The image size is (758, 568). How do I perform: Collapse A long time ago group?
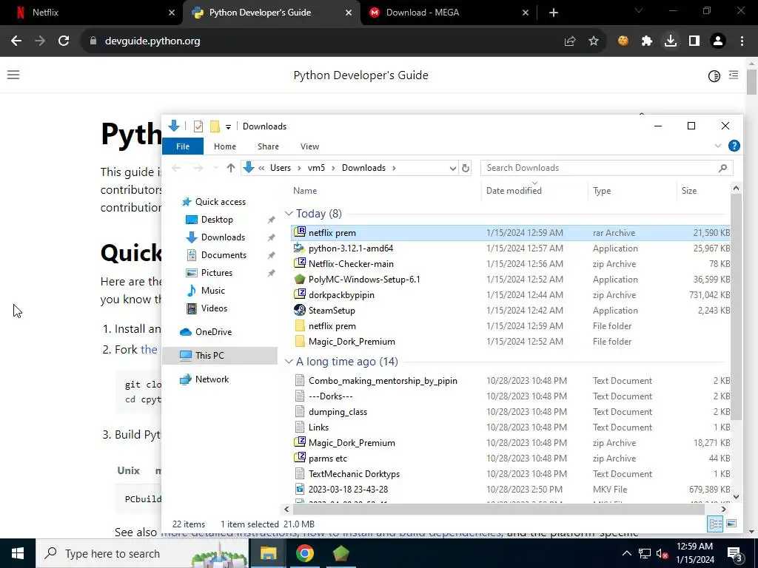pos(289,362)
